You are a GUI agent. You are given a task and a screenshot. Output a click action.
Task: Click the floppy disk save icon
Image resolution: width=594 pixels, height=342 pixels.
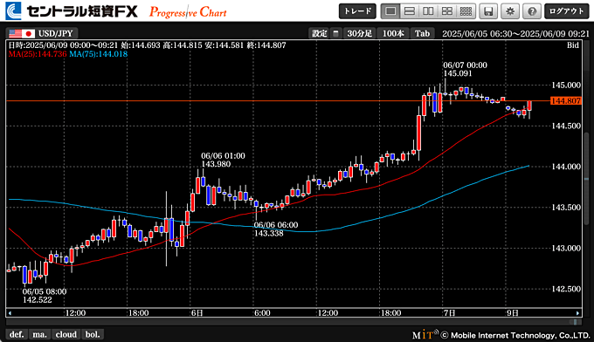coord(488,11)
